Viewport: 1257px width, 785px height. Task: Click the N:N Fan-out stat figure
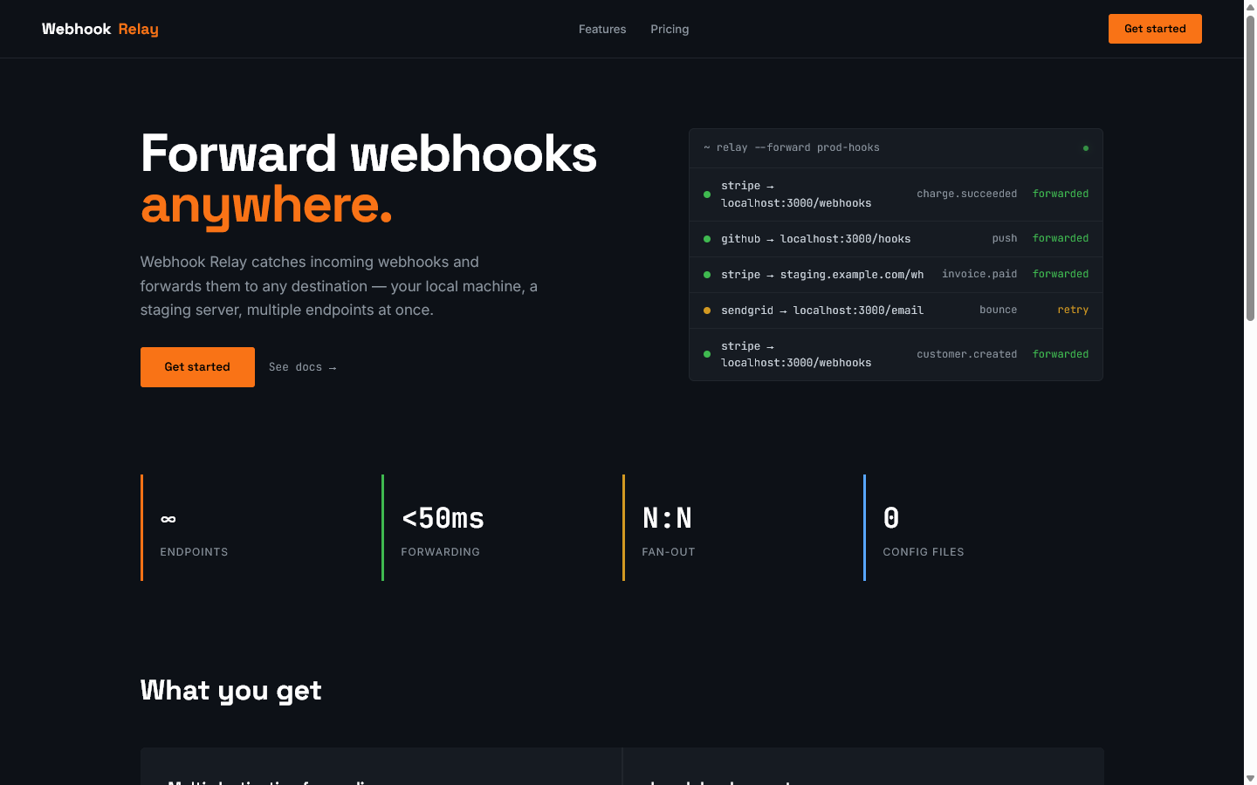668,517
